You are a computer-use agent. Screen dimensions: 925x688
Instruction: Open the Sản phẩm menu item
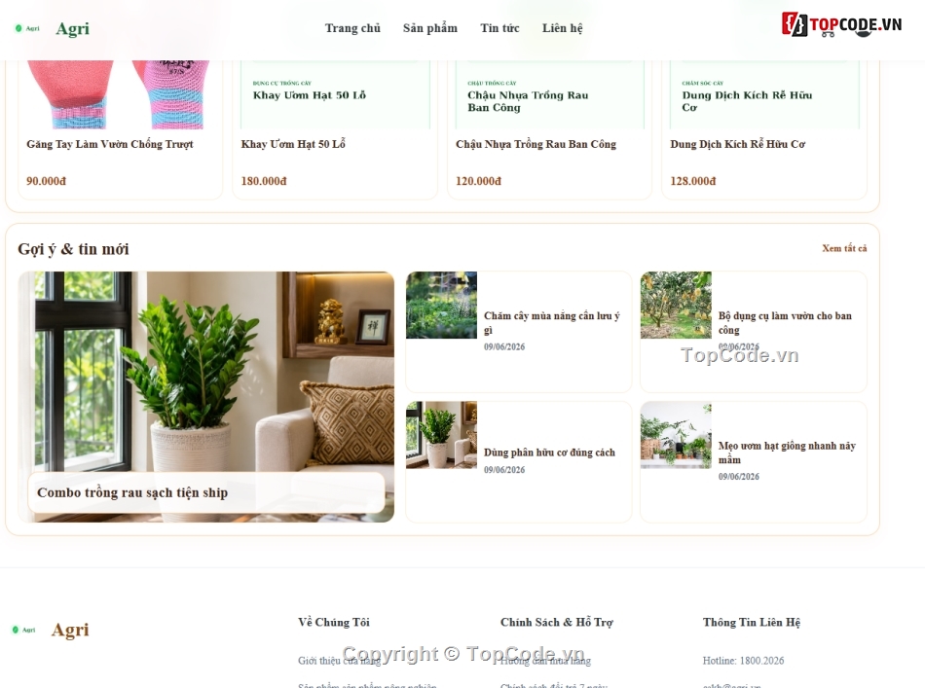coord(430,28)
